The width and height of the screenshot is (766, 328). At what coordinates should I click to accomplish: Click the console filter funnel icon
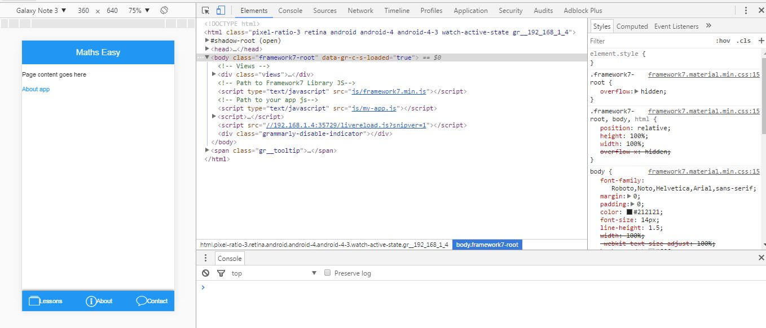pyautogui.click(x=221, y=273)
